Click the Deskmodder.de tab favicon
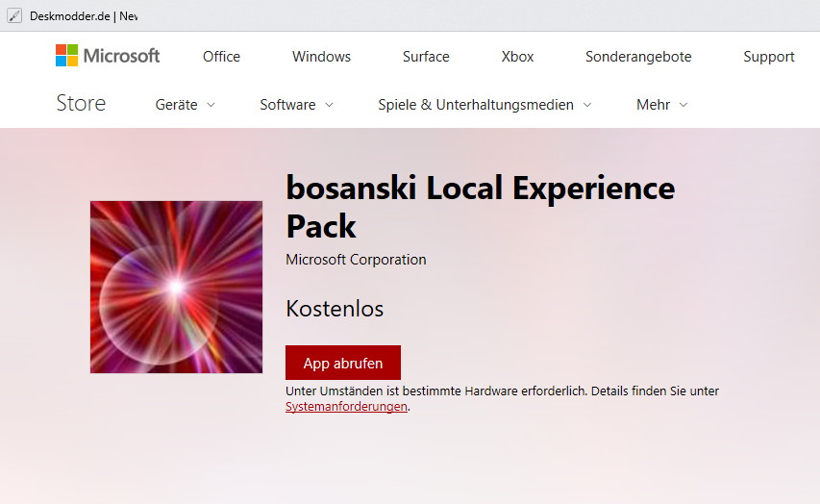The width and height of the screenshot is (820, 504). point(14,16)
